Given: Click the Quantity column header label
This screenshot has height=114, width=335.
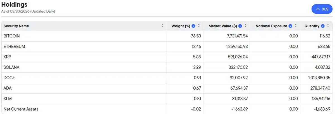Looking at the screenshot, I should pyautogui.click(x=312, y=26).
